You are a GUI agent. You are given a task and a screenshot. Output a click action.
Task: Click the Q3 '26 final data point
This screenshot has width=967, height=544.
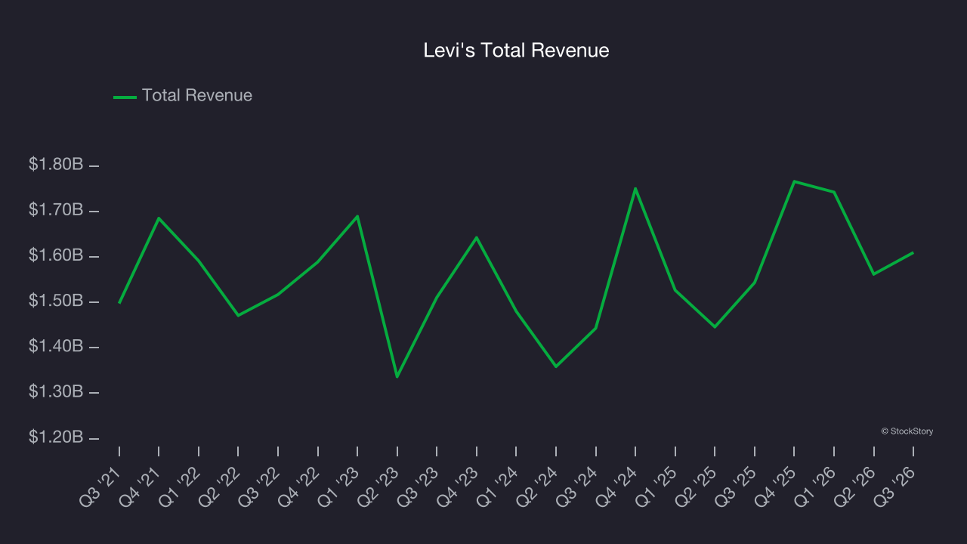(913, 252)
